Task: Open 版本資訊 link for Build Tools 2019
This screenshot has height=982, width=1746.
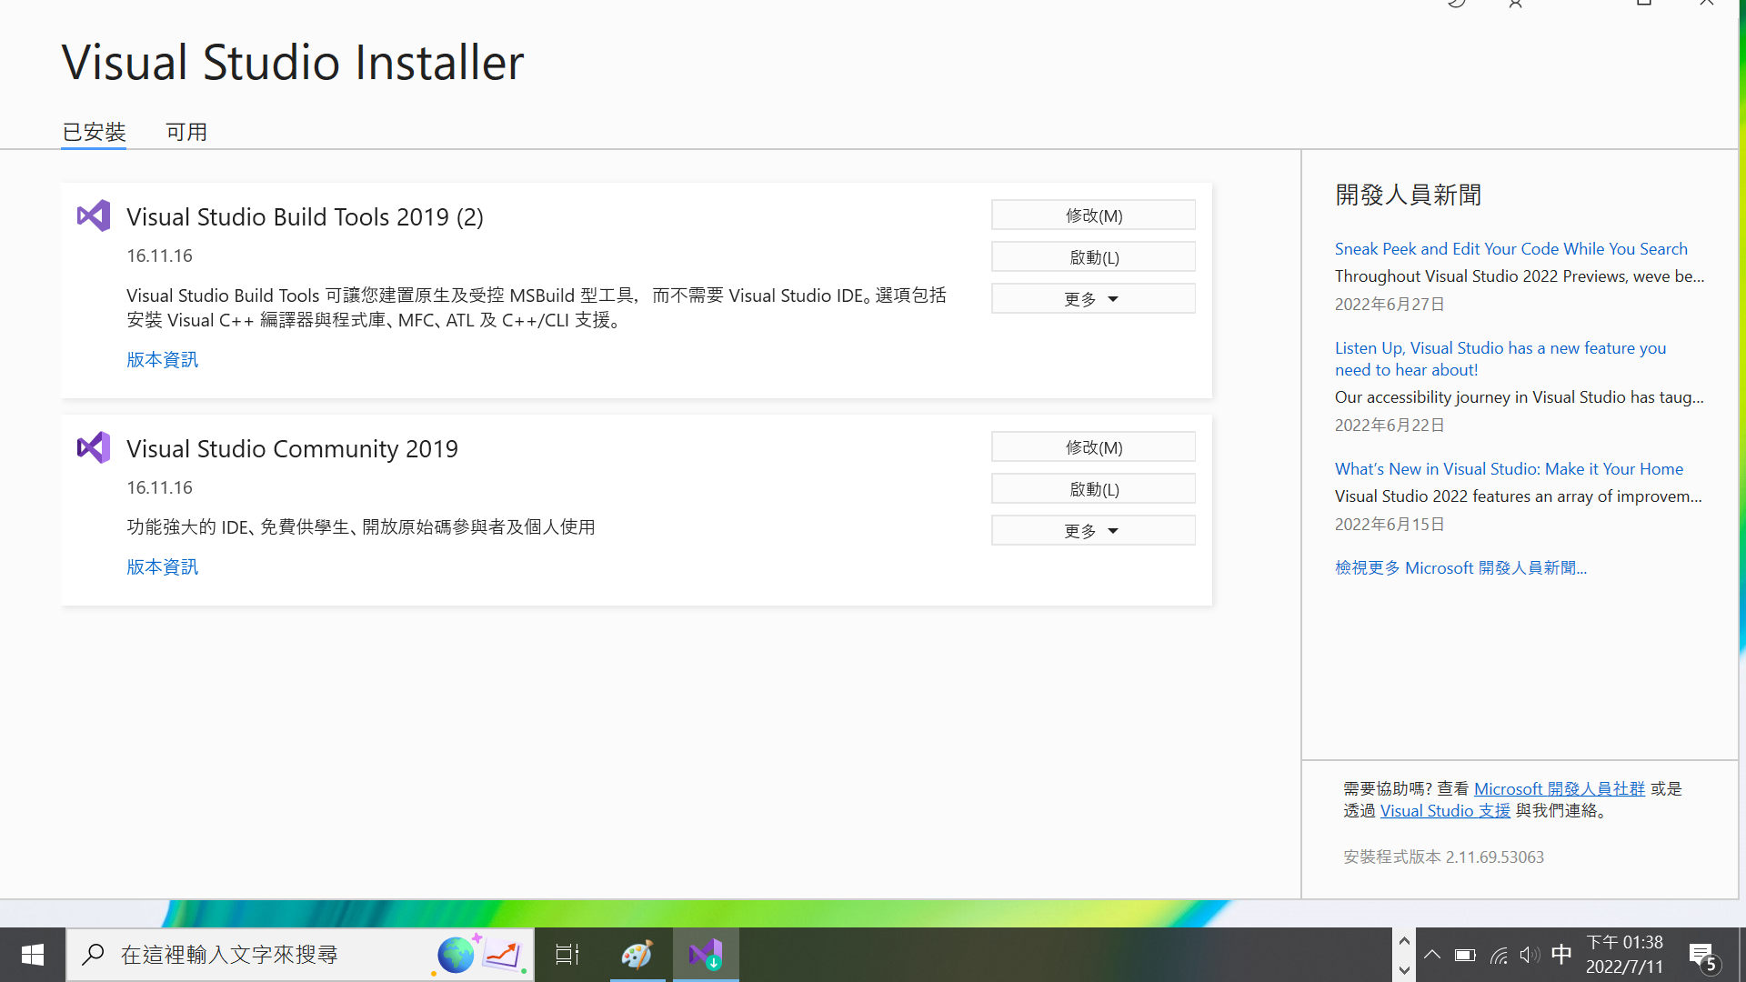Action: click(x=162, y=359)
